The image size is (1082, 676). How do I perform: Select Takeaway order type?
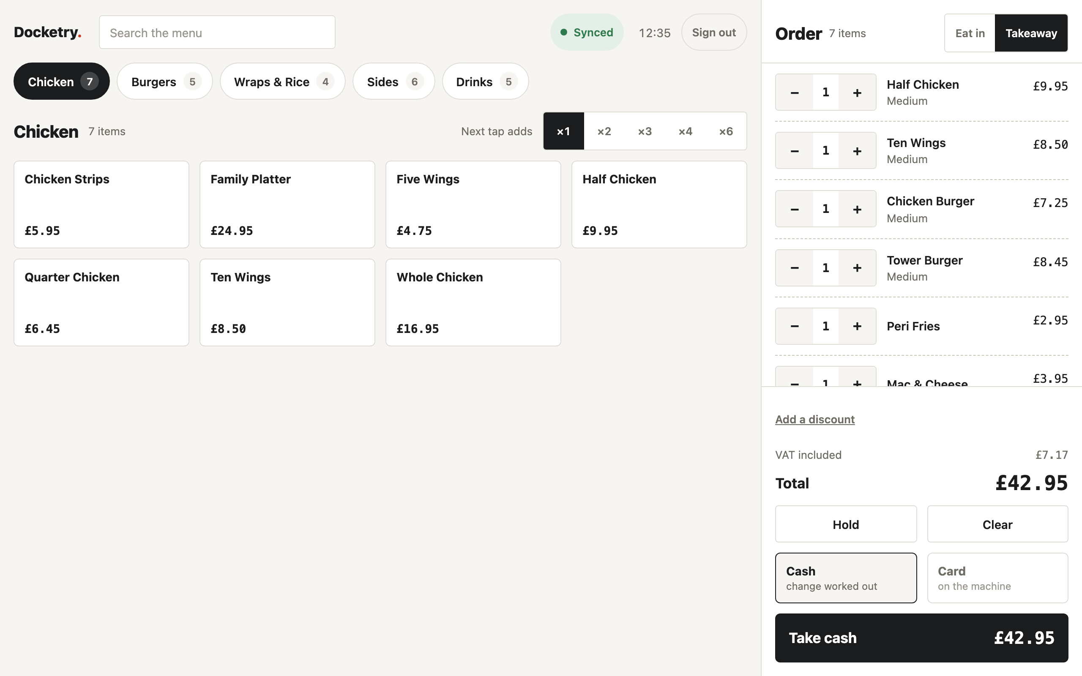[1031, 33]
